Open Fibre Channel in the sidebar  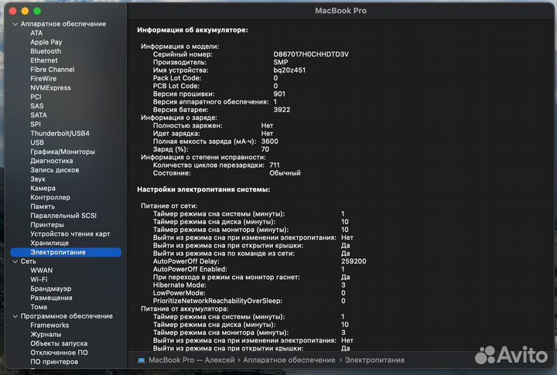coord(53,70)
